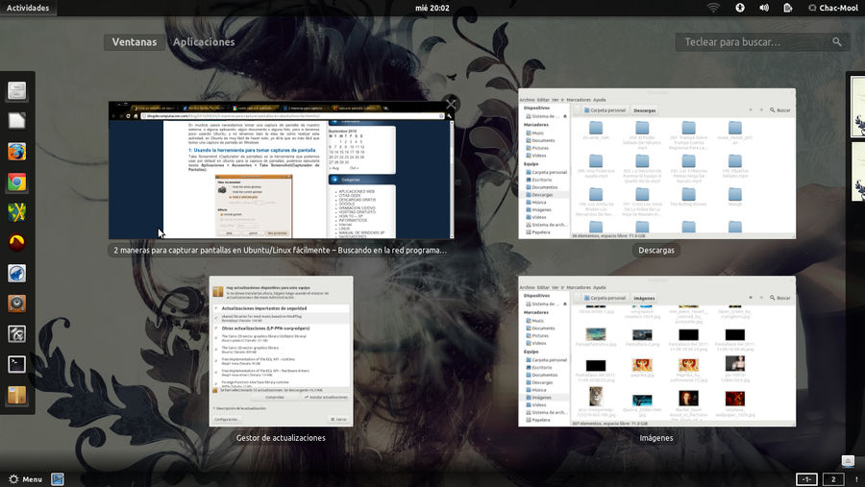
Task: Click the document indicator icon in top bar
Action: pyautogui.click(x=788, y=8)
